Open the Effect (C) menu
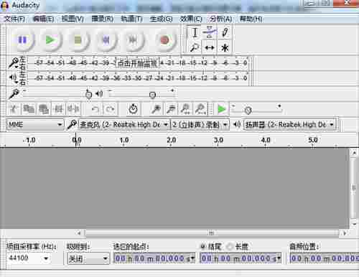 pos(191,19)
